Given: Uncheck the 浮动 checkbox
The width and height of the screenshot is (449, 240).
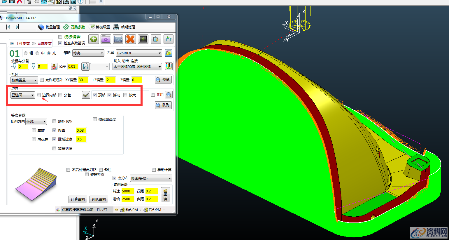Looking at the screenshot, I should [x=110, y=95].
